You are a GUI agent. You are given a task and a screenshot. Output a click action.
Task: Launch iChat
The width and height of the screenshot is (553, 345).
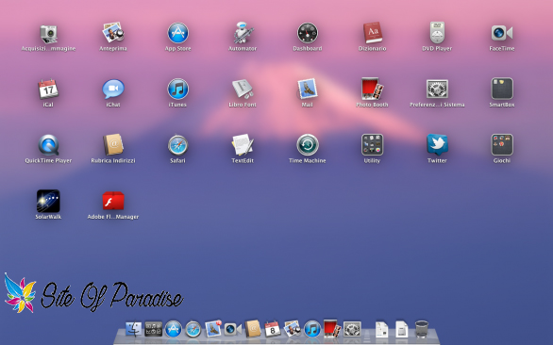[113, 89]
